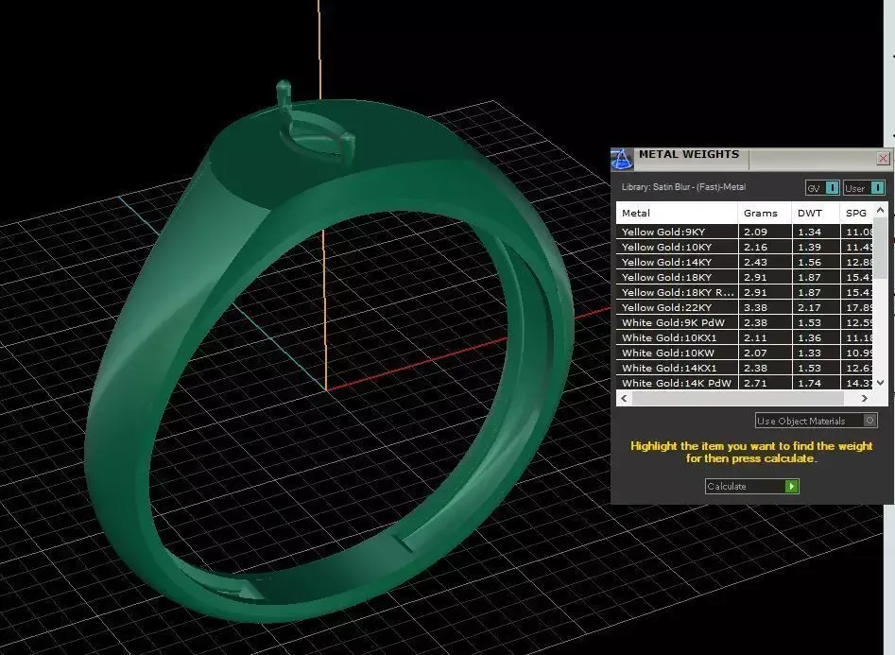Click the Library: Satin Blur label
Screen dimensions: 895x655
click(x=684, y=187)
